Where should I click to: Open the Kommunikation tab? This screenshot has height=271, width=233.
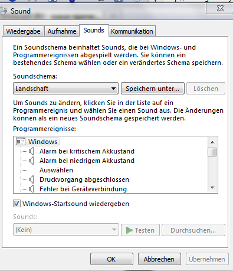(x=132, y=31)
